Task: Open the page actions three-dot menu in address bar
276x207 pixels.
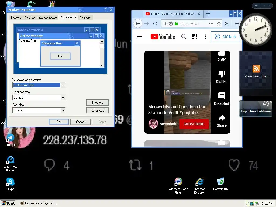Action: pyautogui.click(x=211, y=23)
